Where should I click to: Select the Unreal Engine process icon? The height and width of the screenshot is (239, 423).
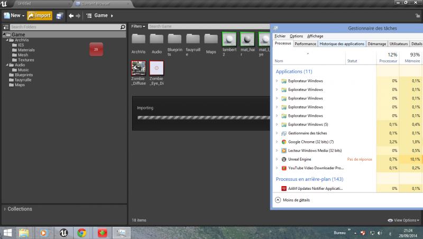tap(284, 160)
